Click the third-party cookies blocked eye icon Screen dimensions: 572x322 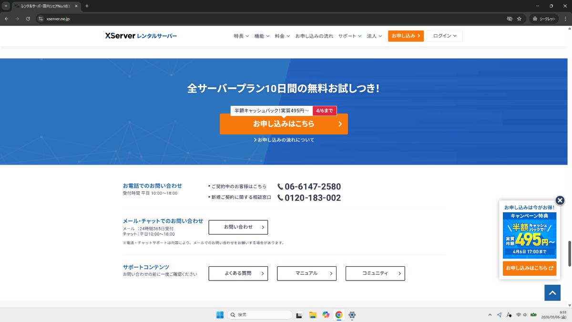509,19
